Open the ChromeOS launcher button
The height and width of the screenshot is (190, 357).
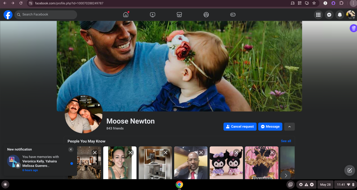tap(5, 184)
